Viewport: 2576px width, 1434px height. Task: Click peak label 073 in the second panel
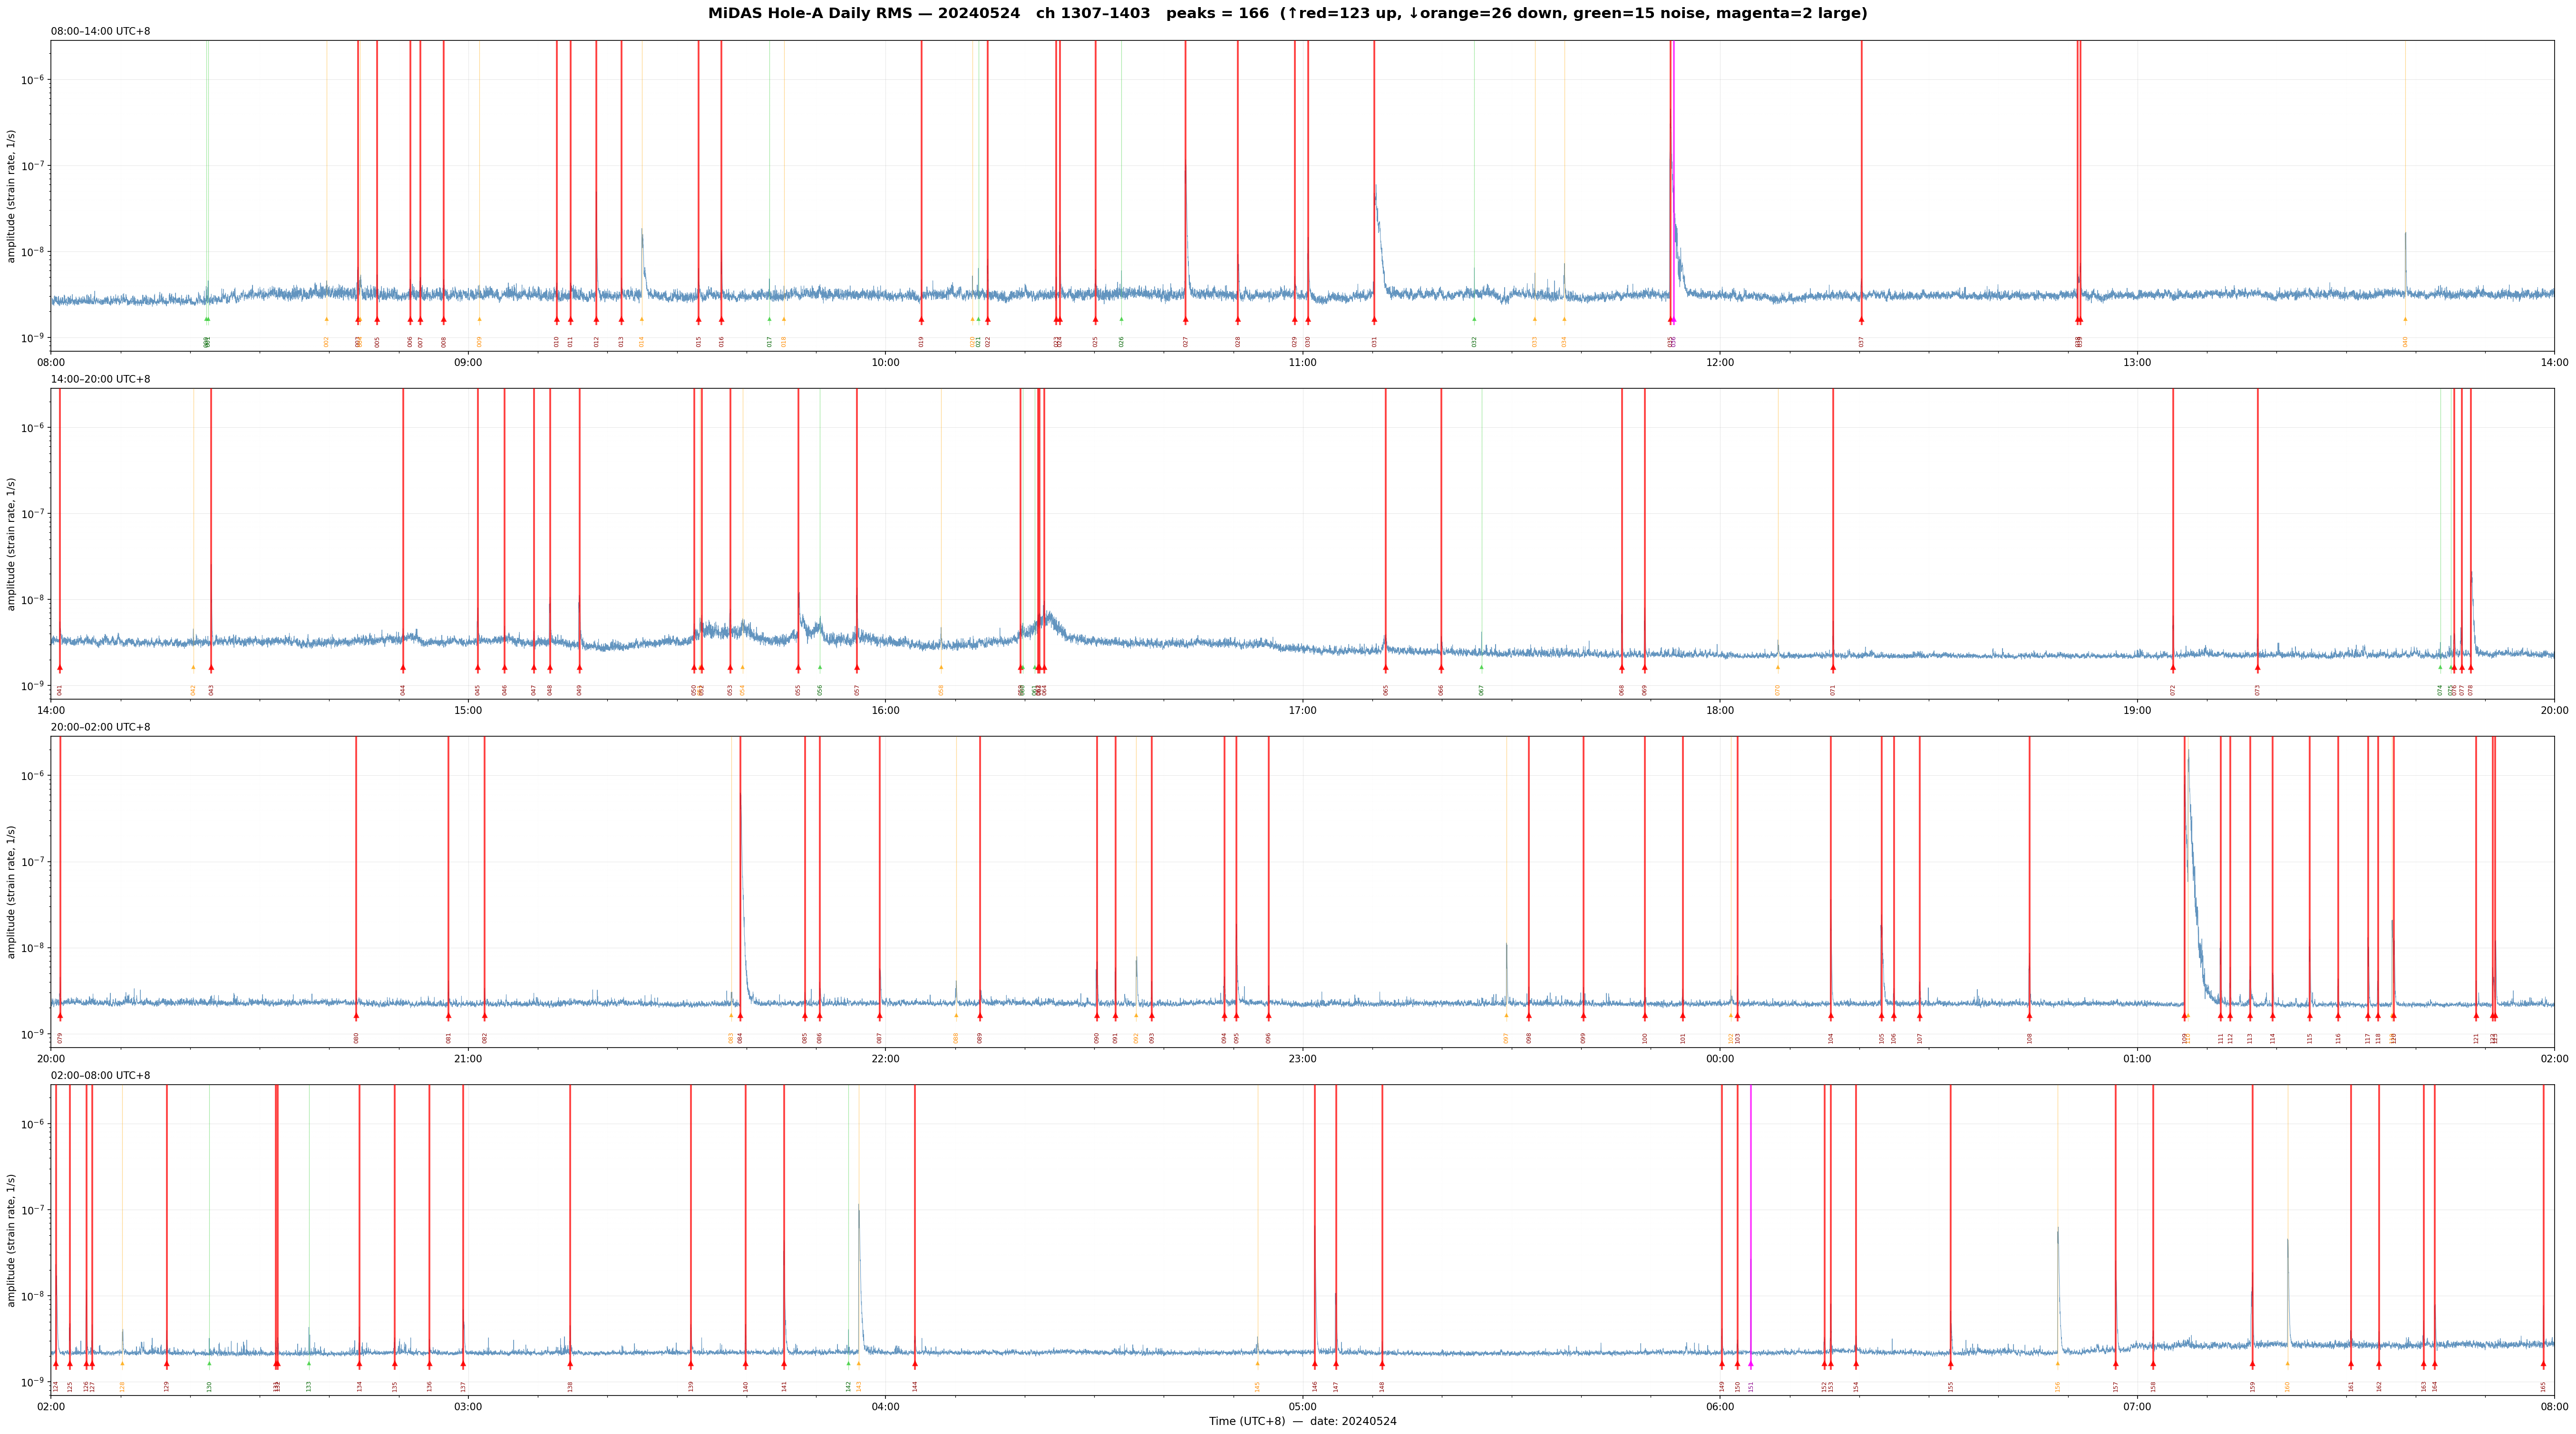tap(2258, 690)
